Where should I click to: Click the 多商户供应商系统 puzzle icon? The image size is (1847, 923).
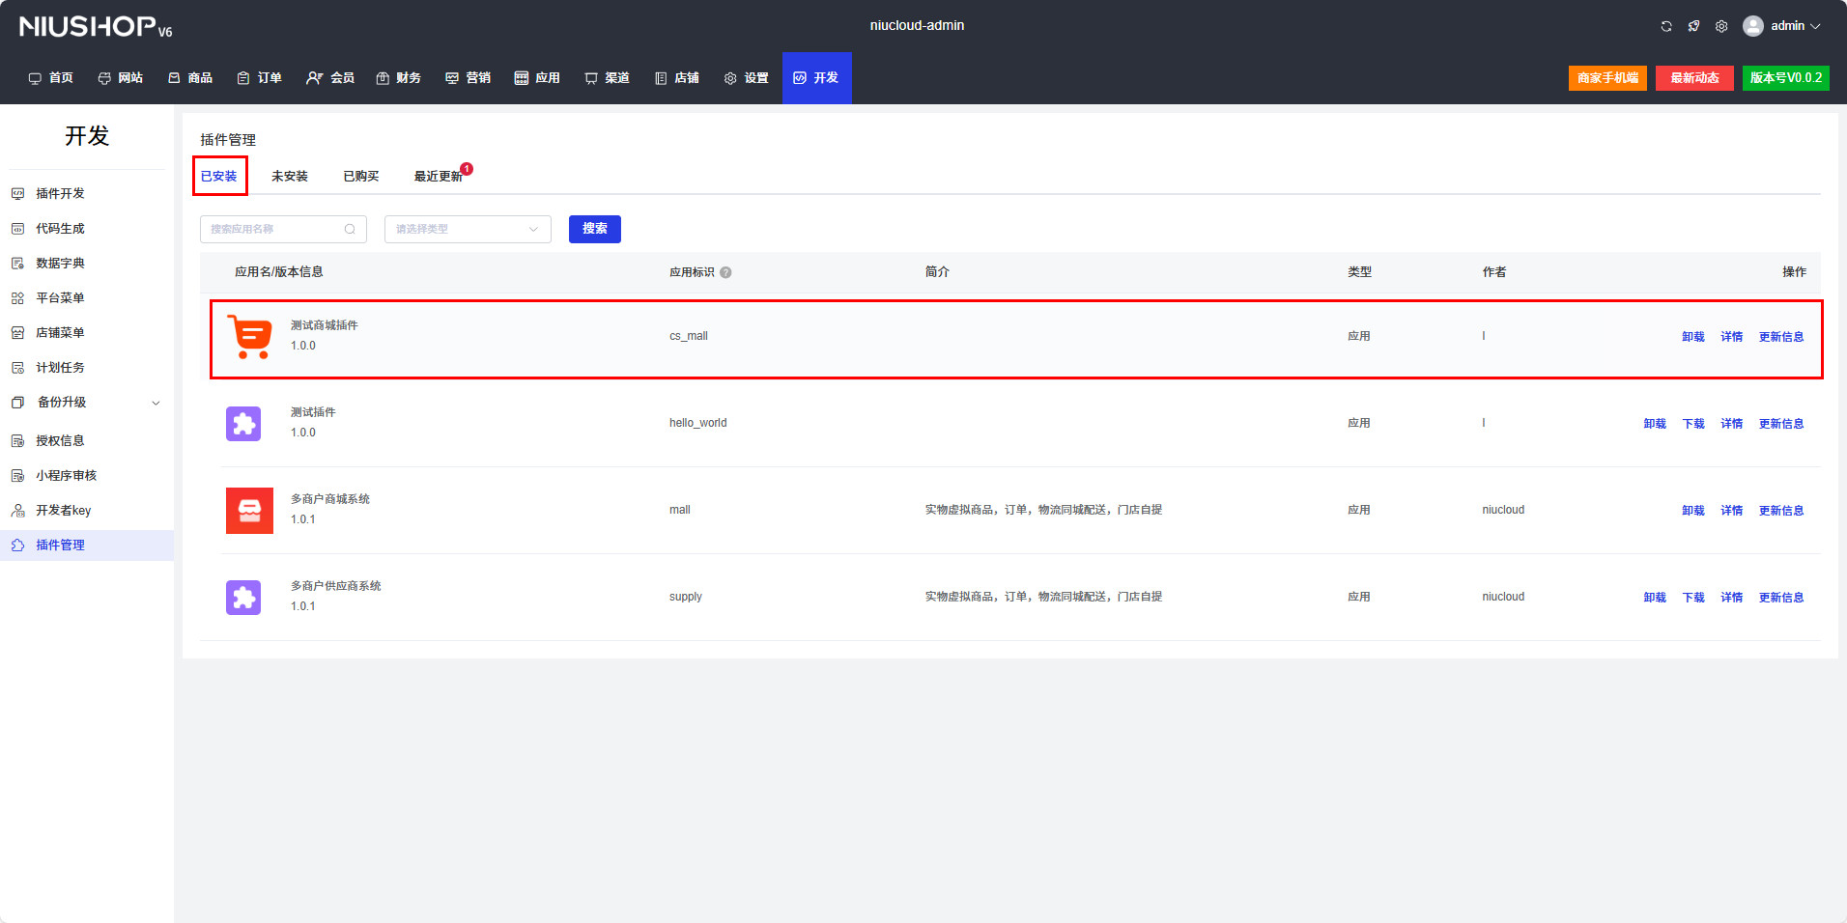tap(243, 598)
